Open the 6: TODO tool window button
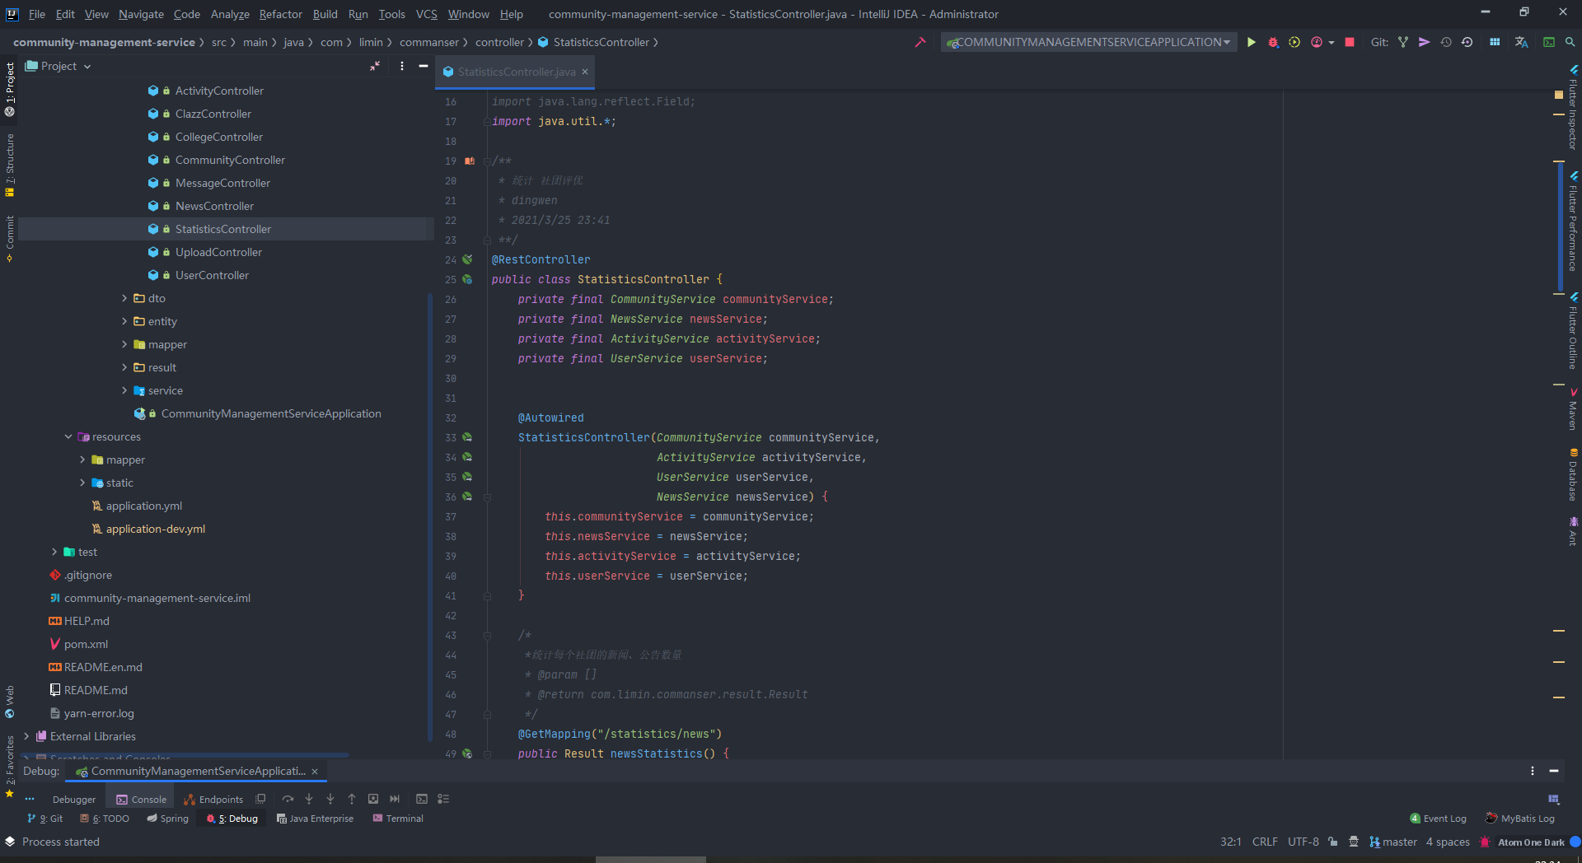 click(105, 819)
